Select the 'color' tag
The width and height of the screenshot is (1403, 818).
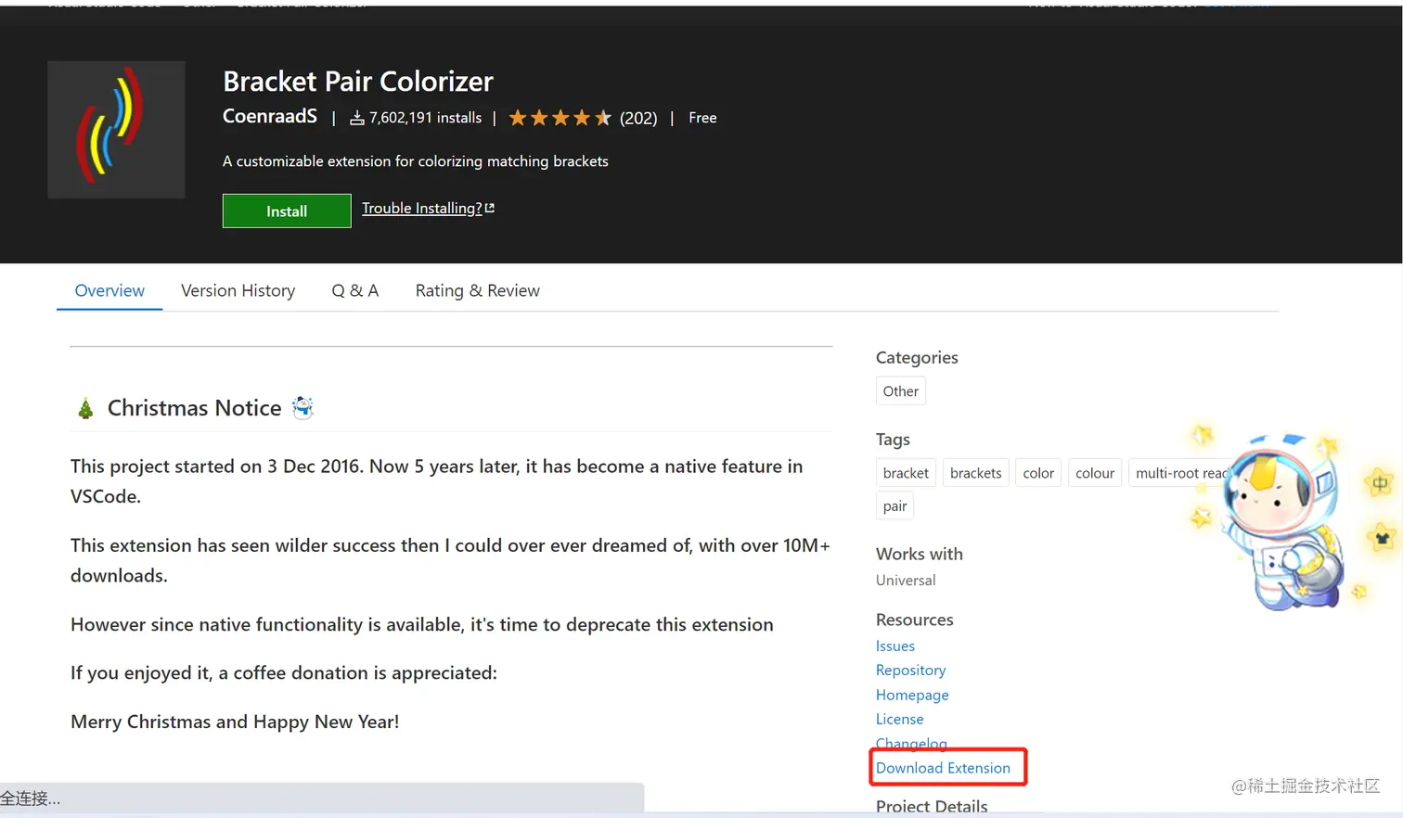click(x=1038, y=473)
